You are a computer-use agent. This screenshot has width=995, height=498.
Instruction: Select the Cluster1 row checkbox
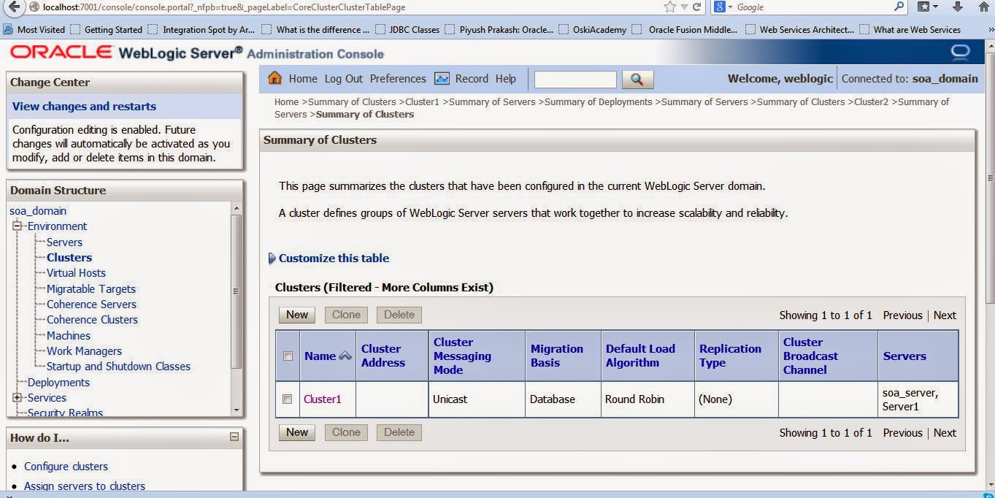pos(287,399)
